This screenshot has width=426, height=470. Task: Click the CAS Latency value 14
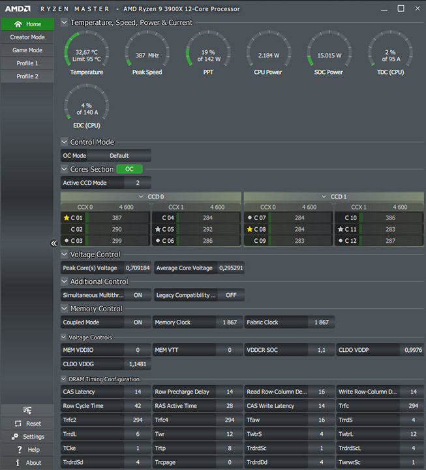138,392
